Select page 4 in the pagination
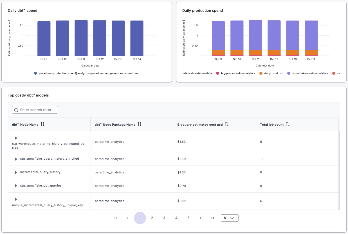 click(x=176, y=218)
